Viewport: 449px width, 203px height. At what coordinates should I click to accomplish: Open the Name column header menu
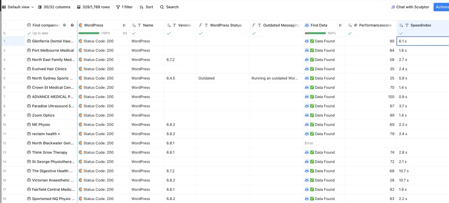click(x=147, y=25)
